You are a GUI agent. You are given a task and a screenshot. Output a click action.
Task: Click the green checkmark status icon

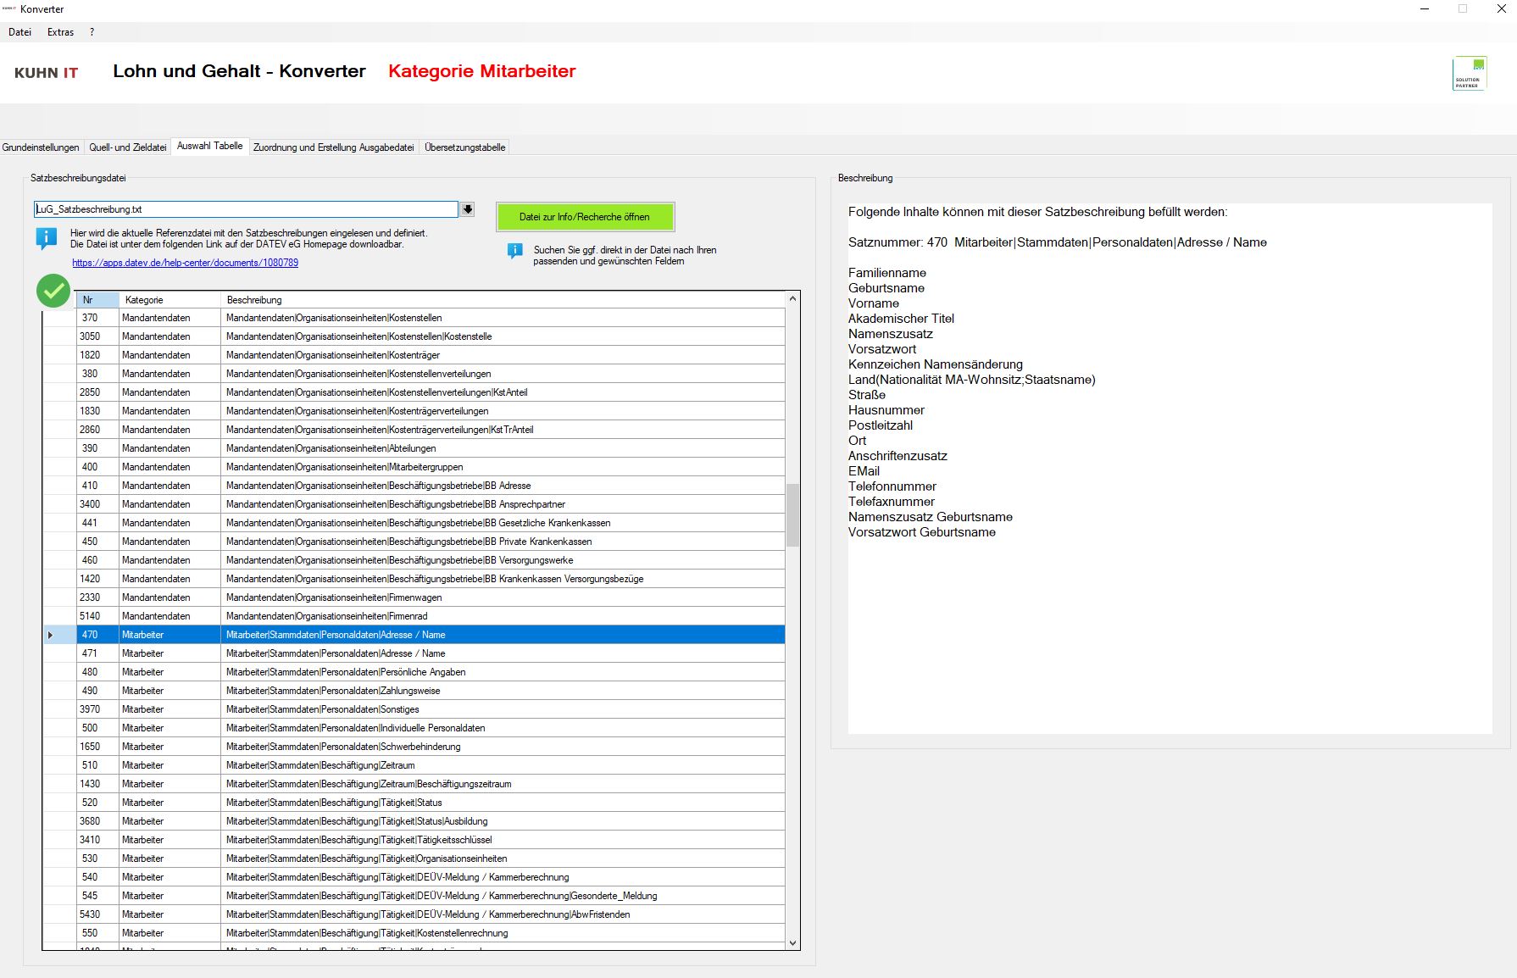tap(53, 291)
